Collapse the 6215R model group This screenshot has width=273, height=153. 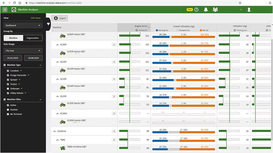58,62
